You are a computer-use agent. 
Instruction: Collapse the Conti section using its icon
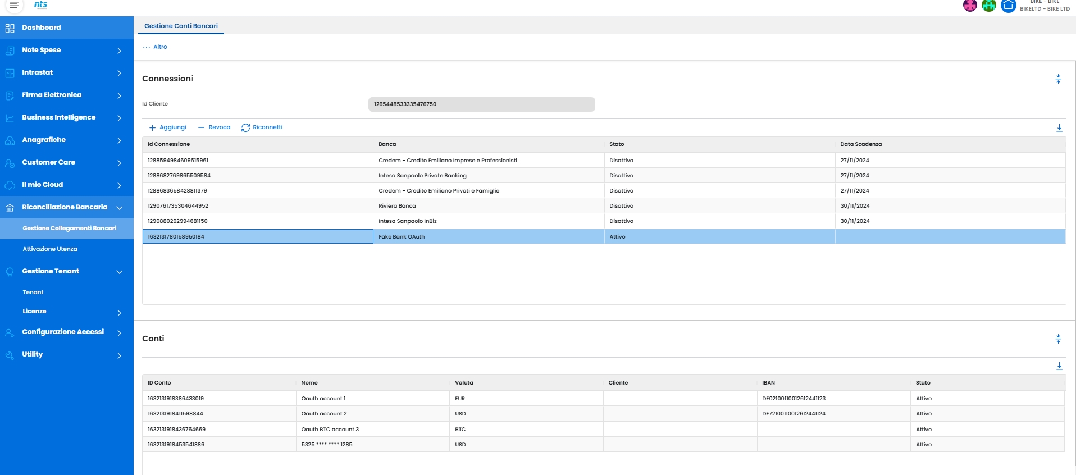click(x=1058, y=339)
